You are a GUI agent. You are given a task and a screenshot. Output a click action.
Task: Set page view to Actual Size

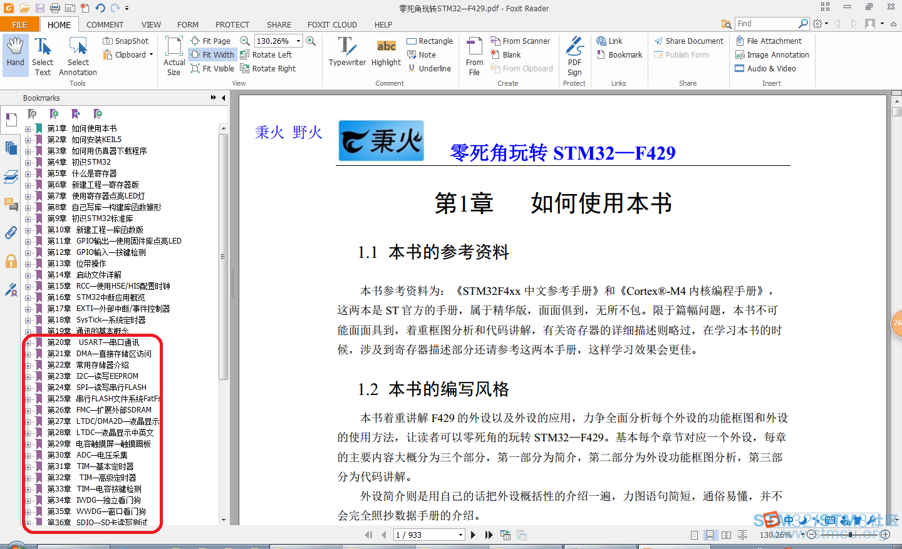click(x=174, y=55)
